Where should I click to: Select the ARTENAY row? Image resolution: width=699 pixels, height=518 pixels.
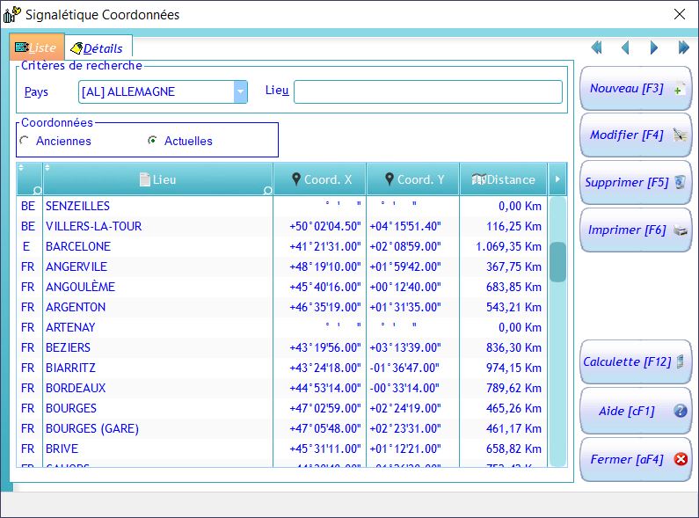click(x=281, y=328)
